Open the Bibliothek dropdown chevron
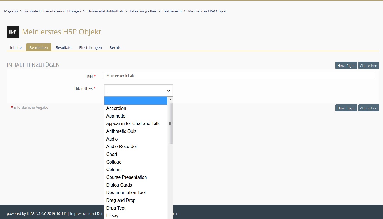 point(168,91)
